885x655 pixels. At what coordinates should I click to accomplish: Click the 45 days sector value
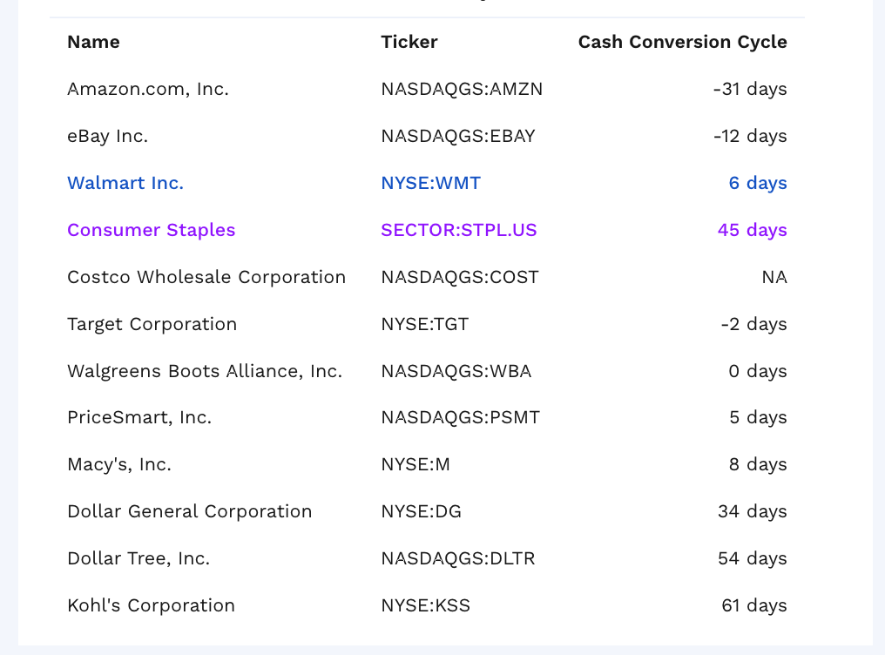coord(753,230)
